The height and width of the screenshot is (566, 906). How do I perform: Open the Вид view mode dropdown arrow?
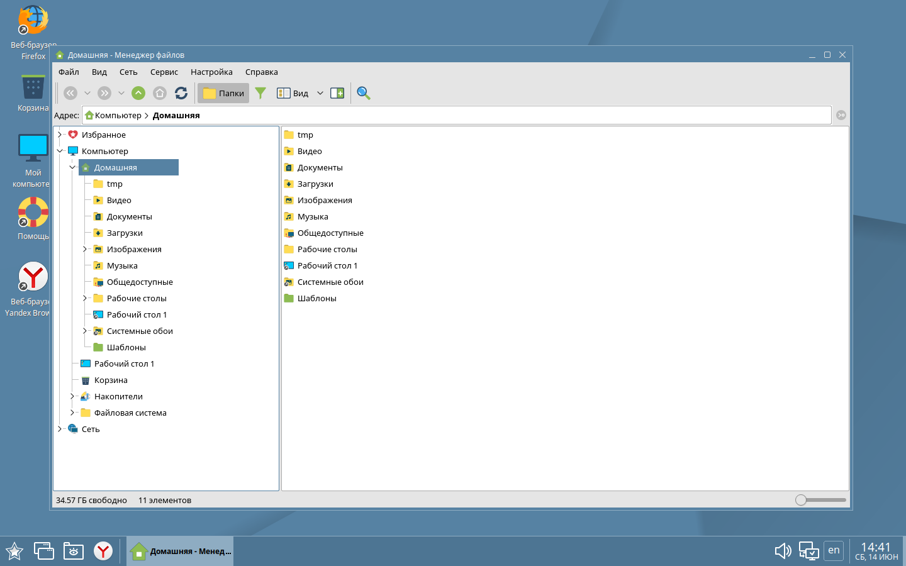(x=320, y=93)
